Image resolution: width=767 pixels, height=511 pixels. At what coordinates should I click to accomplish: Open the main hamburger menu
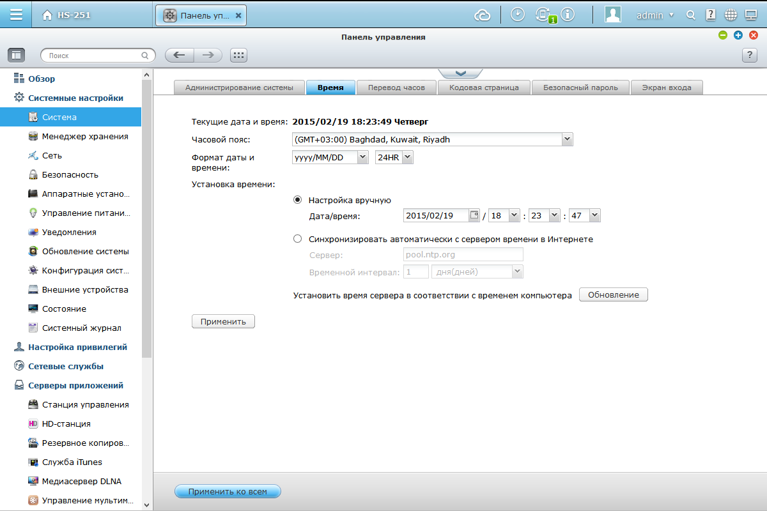pyautogui.click(x=17, y=15)
